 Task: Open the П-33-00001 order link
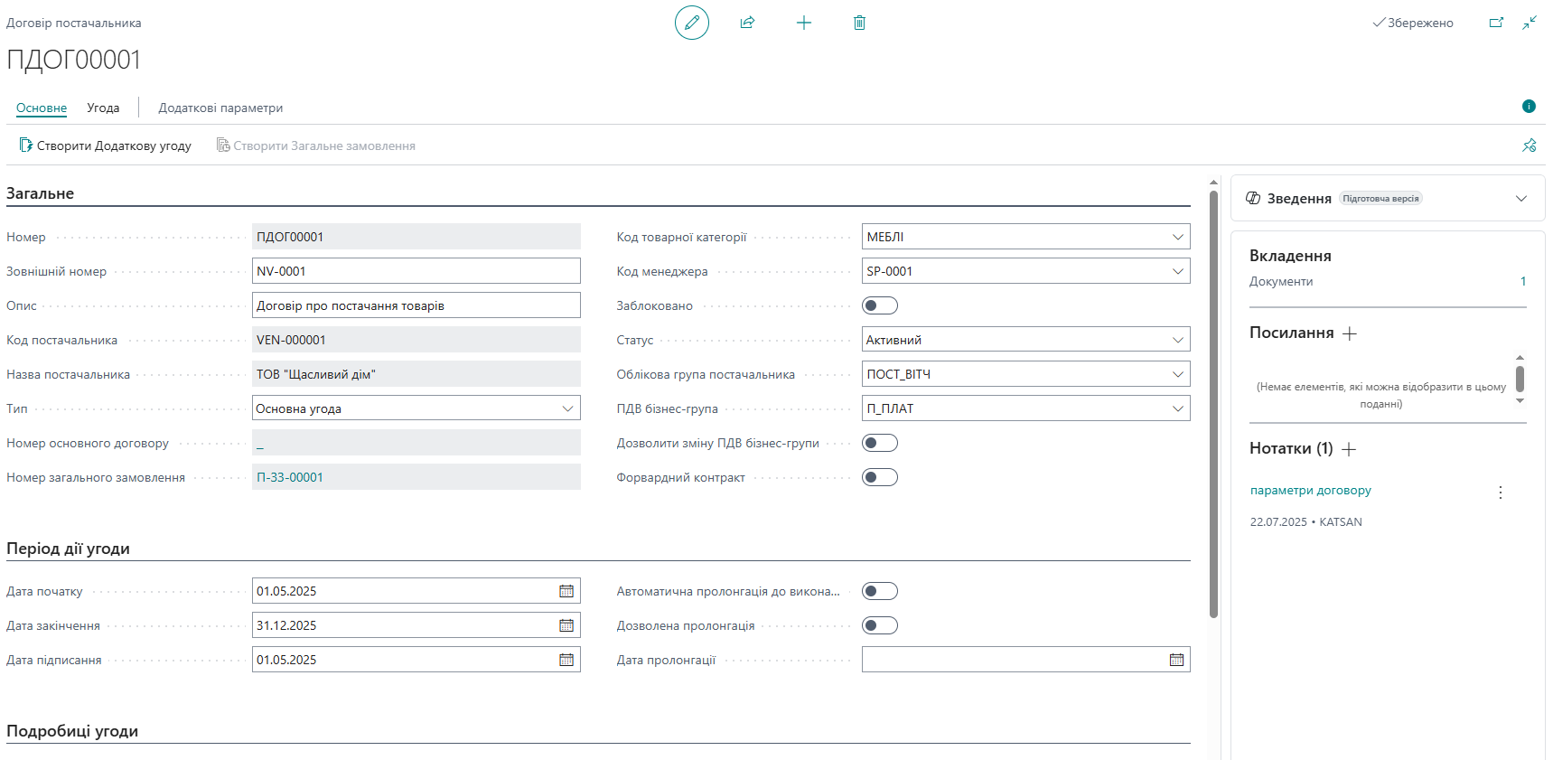click(x=290, y=477)
